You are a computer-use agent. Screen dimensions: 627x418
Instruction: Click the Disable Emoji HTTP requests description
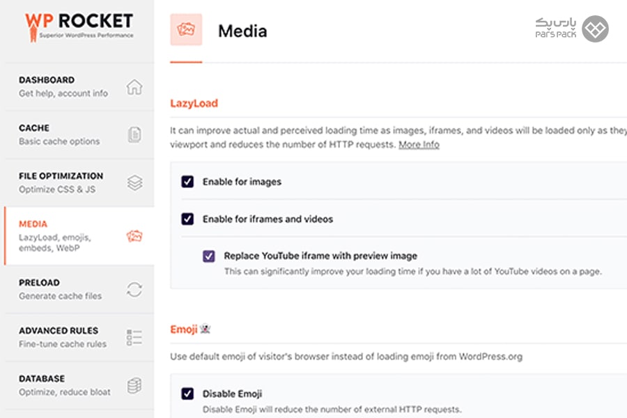coord(332,409)
